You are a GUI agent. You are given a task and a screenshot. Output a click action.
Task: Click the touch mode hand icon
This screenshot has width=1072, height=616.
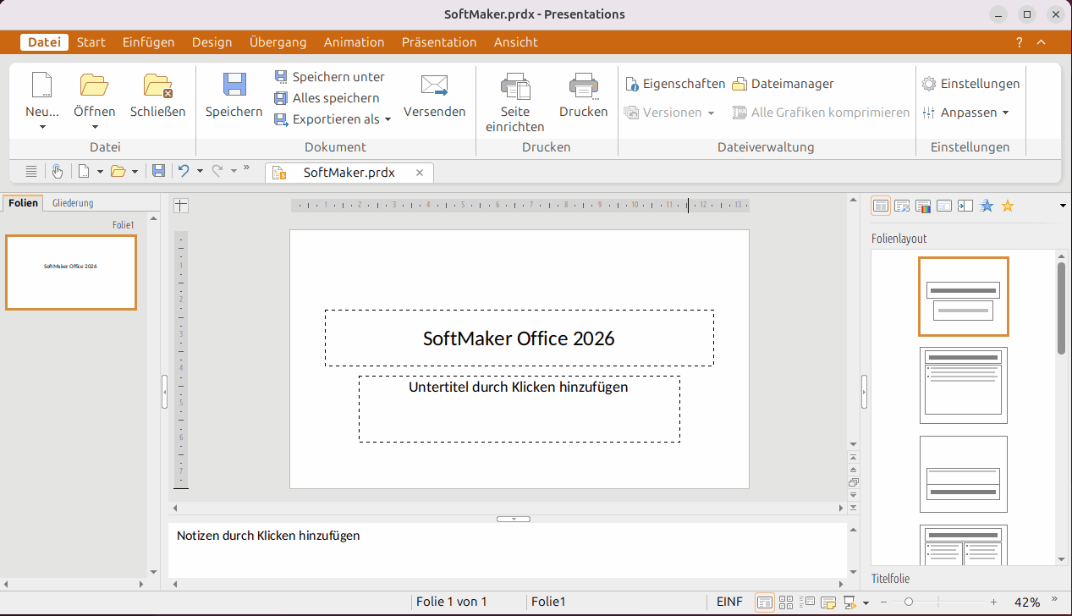[58, 171]
